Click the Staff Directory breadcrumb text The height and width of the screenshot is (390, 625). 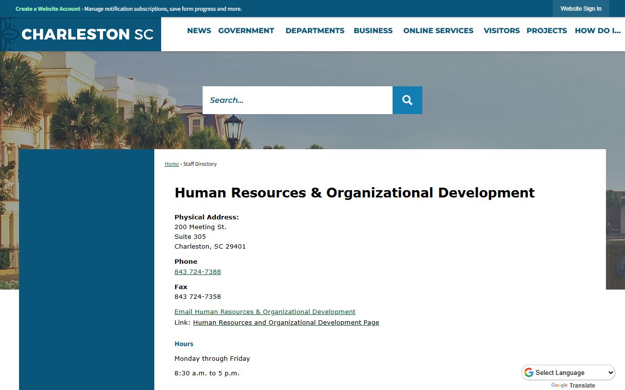pyautogui.click(x=200, y=164)
